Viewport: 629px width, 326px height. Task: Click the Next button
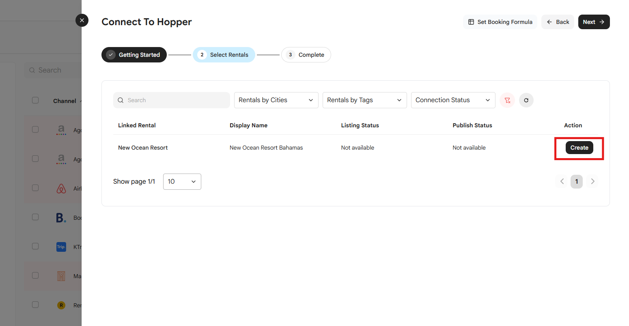point(594,22)
